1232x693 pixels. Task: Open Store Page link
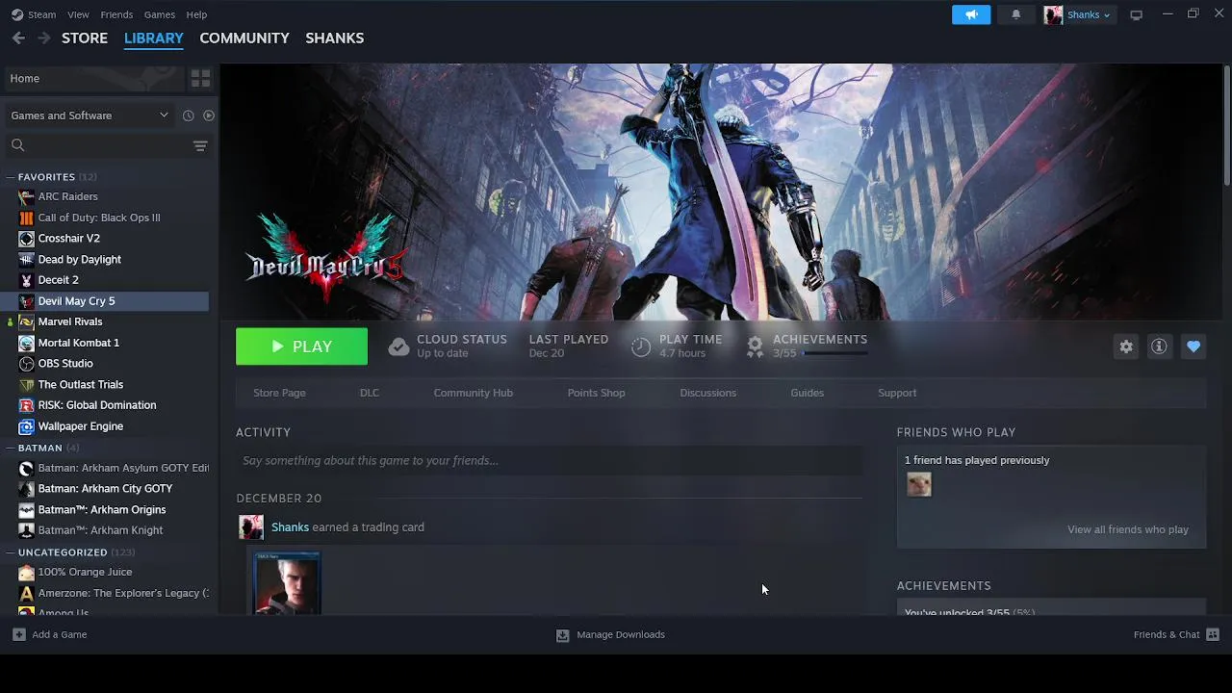coord(279,393)
